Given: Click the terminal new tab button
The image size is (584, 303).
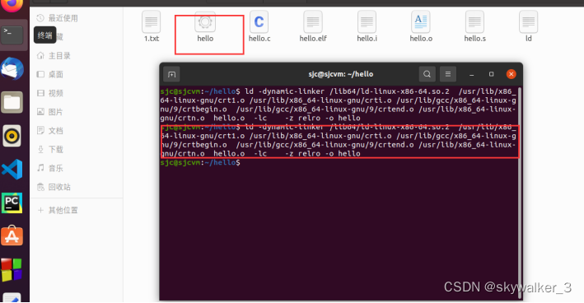Looking at the screenshot, I should (x=171, y=74).
